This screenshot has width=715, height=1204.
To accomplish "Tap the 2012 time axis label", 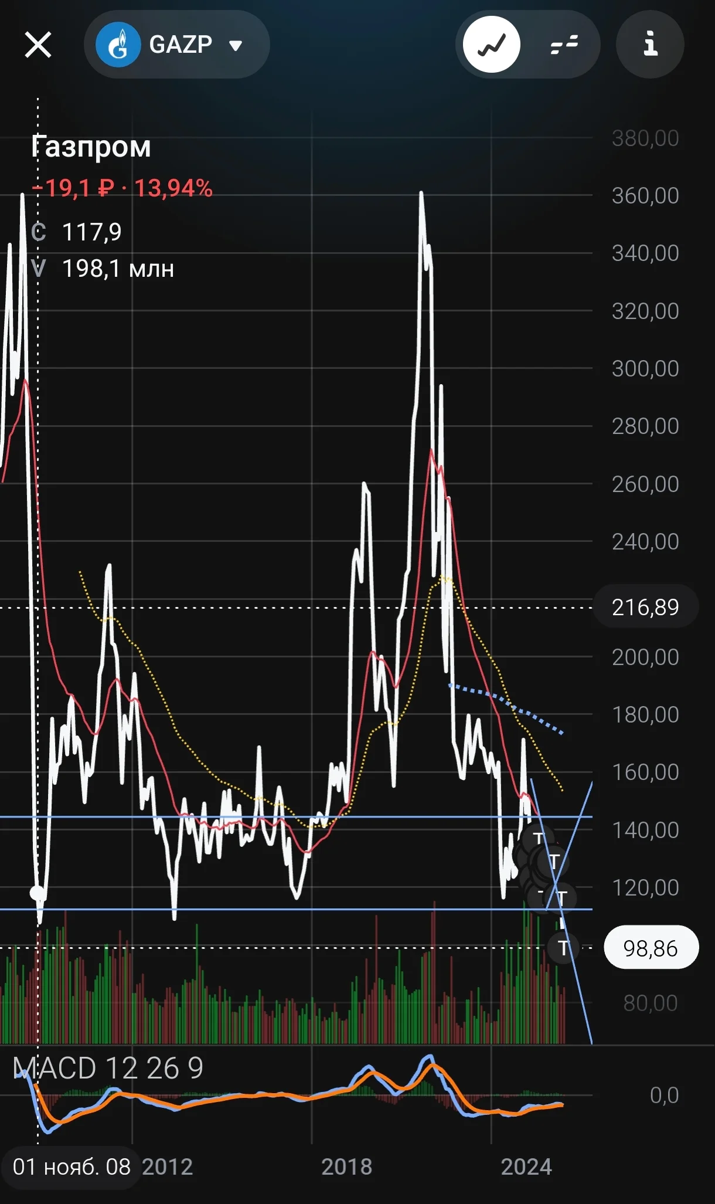I will pos(168,1166).
